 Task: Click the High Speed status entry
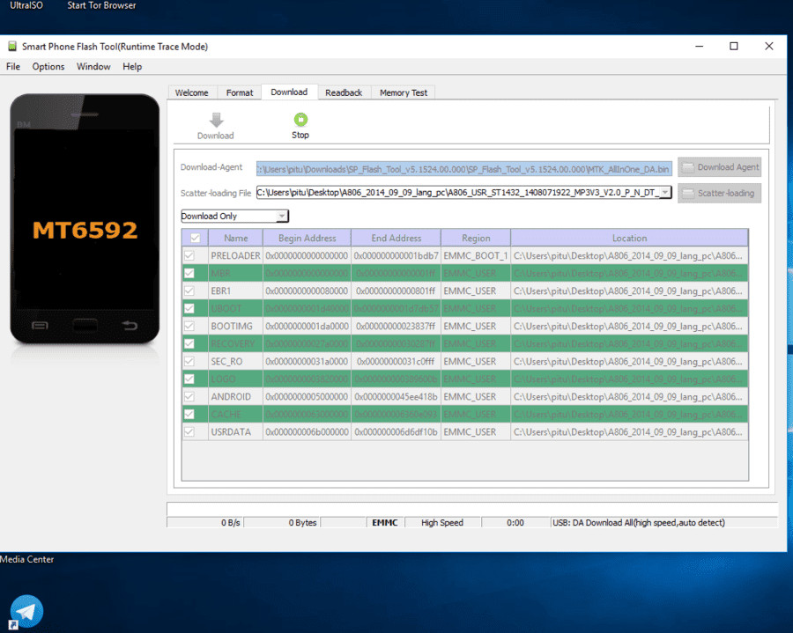tap(442, 523)
